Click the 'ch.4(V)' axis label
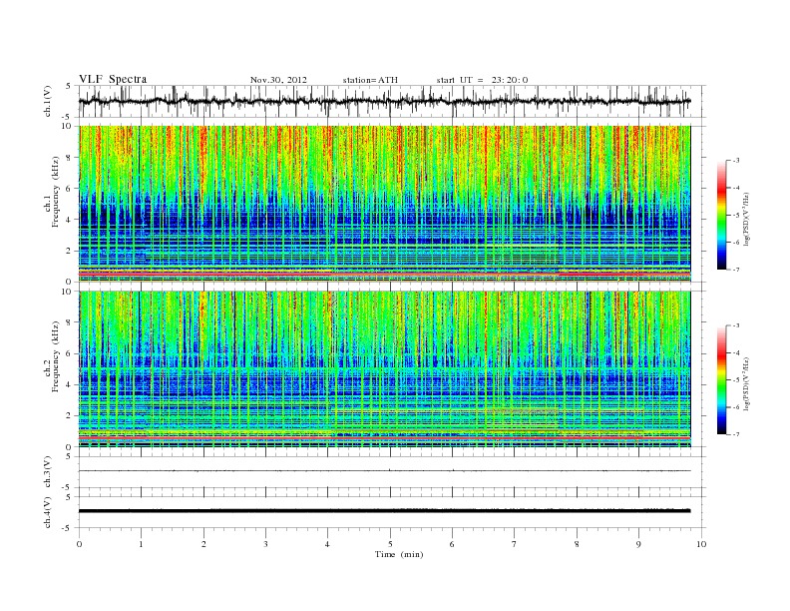 coord(48,512)
